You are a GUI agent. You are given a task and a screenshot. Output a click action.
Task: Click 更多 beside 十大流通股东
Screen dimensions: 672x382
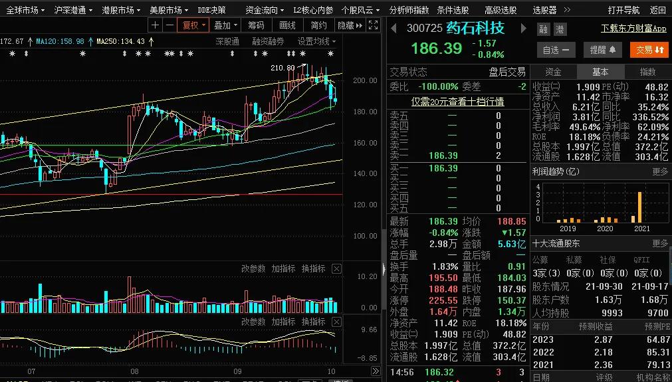tap(660, 243)
